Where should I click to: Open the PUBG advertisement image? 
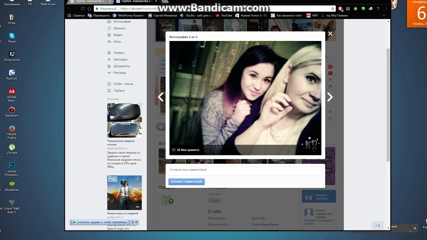[x=124, y=193]
